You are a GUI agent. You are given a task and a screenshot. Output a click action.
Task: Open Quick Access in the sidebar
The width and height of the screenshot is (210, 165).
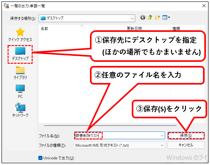pyautogui.click(x=20, y=35)
